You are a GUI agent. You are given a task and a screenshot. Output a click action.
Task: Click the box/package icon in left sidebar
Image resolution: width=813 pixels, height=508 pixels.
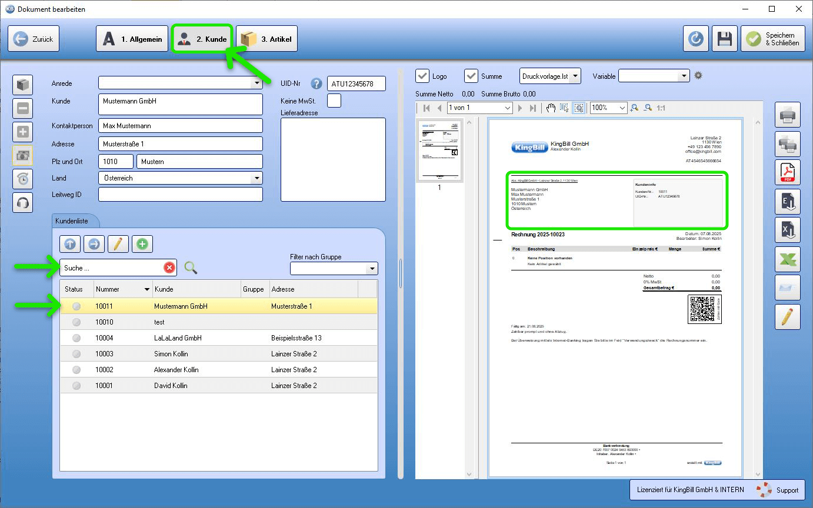[23, 85]
